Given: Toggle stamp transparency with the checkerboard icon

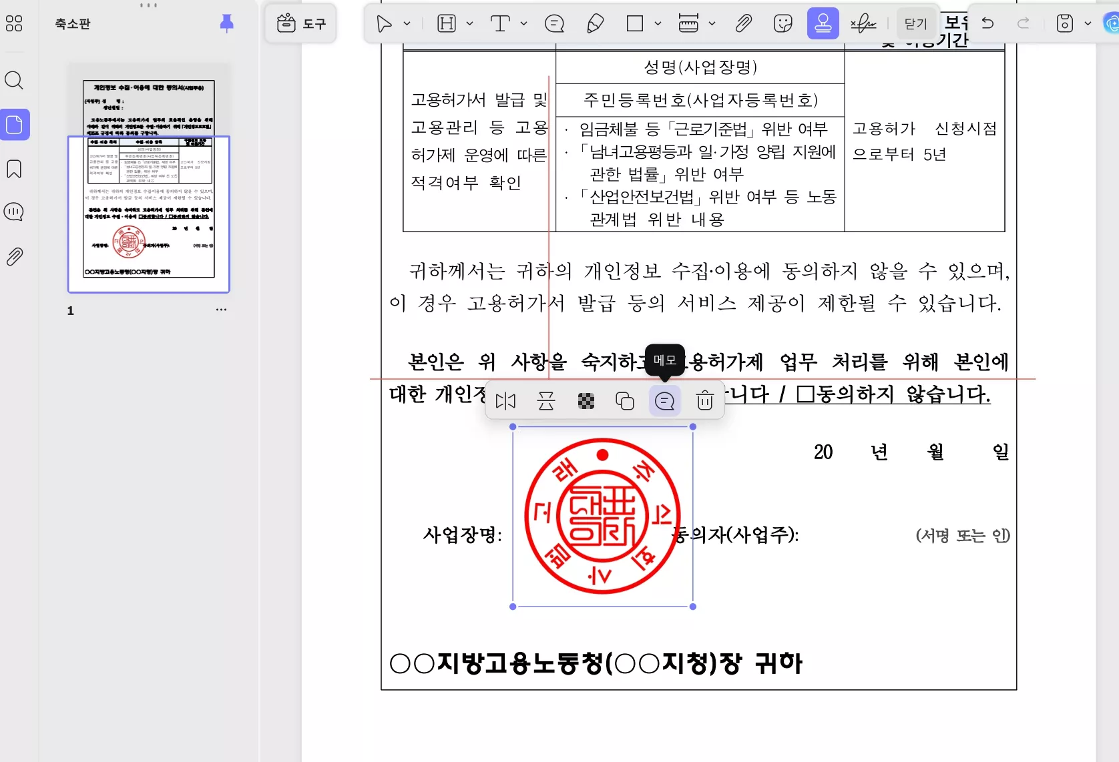Looking at the screenshot, I should [x=586, y=401].
